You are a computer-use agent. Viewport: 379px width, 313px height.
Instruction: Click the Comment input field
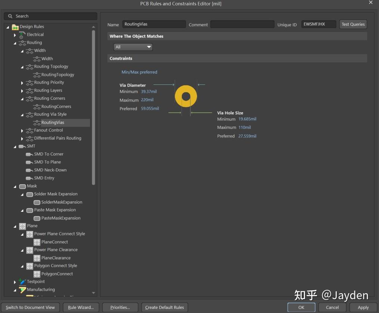click(242, 24)
